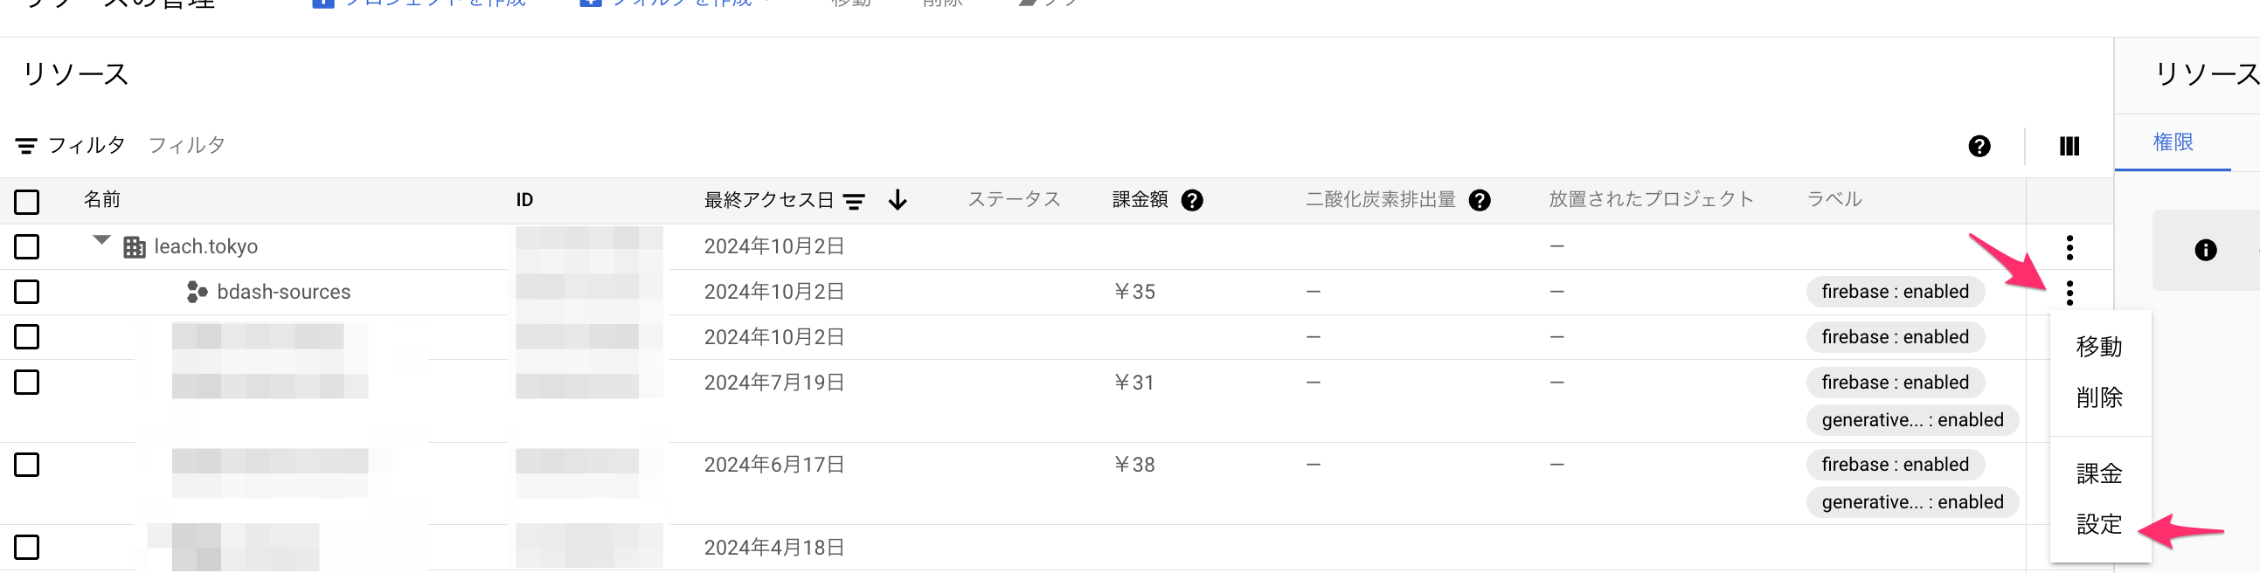Click the firebase : enabled label on bdash-sources
The width and height of the screenshot is (2260, 573).
click(x=1894, y=292)
